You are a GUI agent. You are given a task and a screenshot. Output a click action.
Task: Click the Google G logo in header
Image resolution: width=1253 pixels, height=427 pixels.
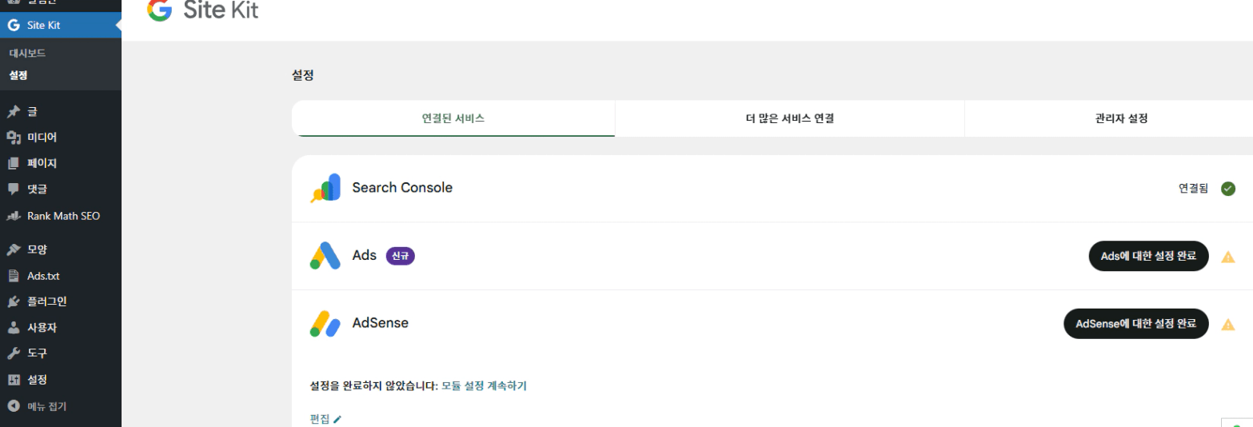click(160, 9)
